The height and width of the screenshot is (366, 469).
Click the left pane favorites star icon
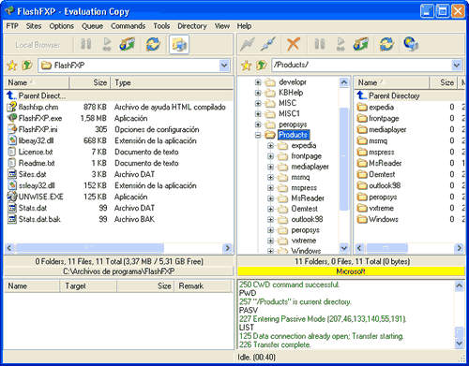coord(12,66)
